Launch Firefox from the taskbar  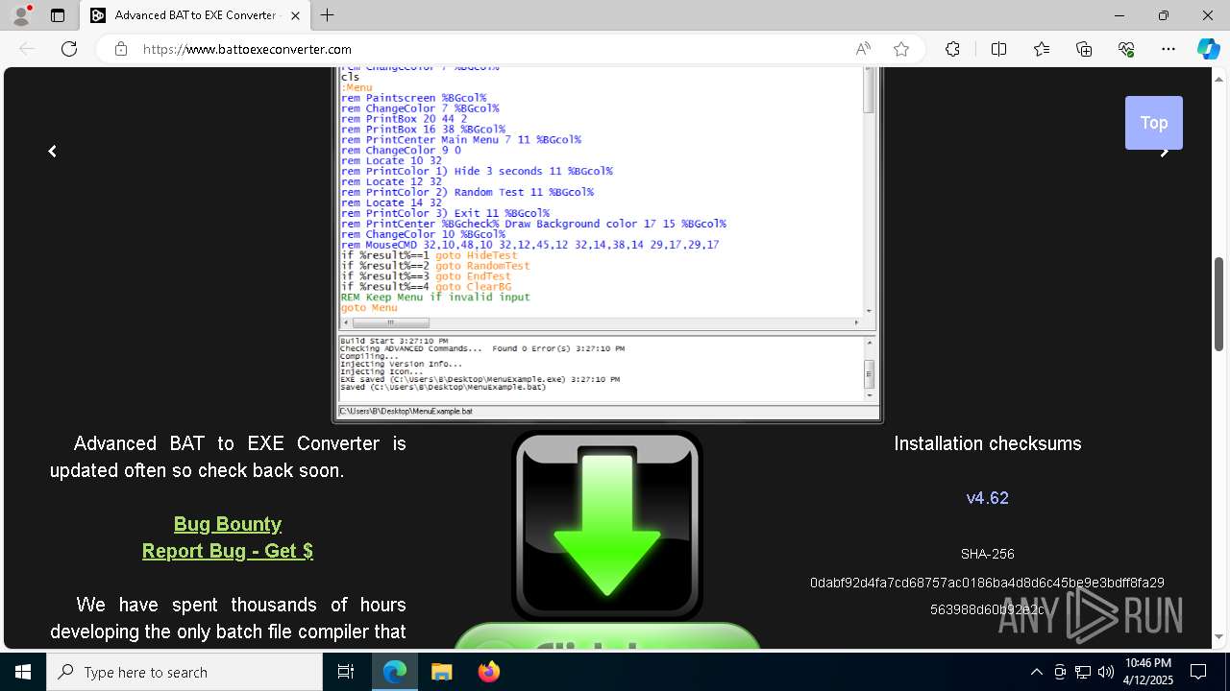point(488,672)
